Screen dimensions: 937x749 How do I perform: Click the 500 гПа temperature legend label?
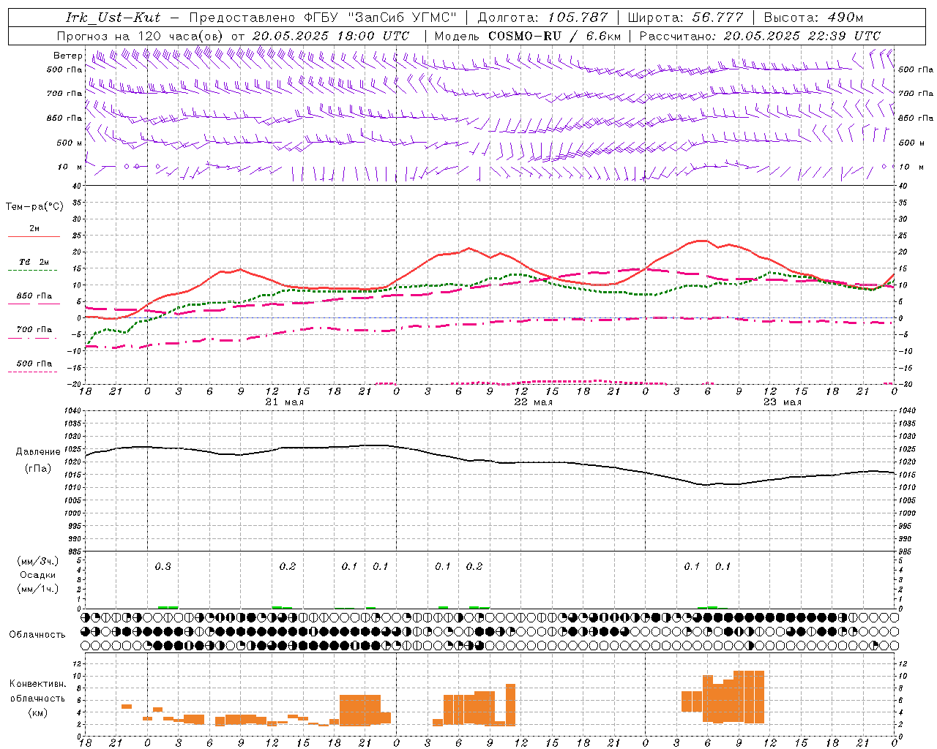[x=34, y=364]
